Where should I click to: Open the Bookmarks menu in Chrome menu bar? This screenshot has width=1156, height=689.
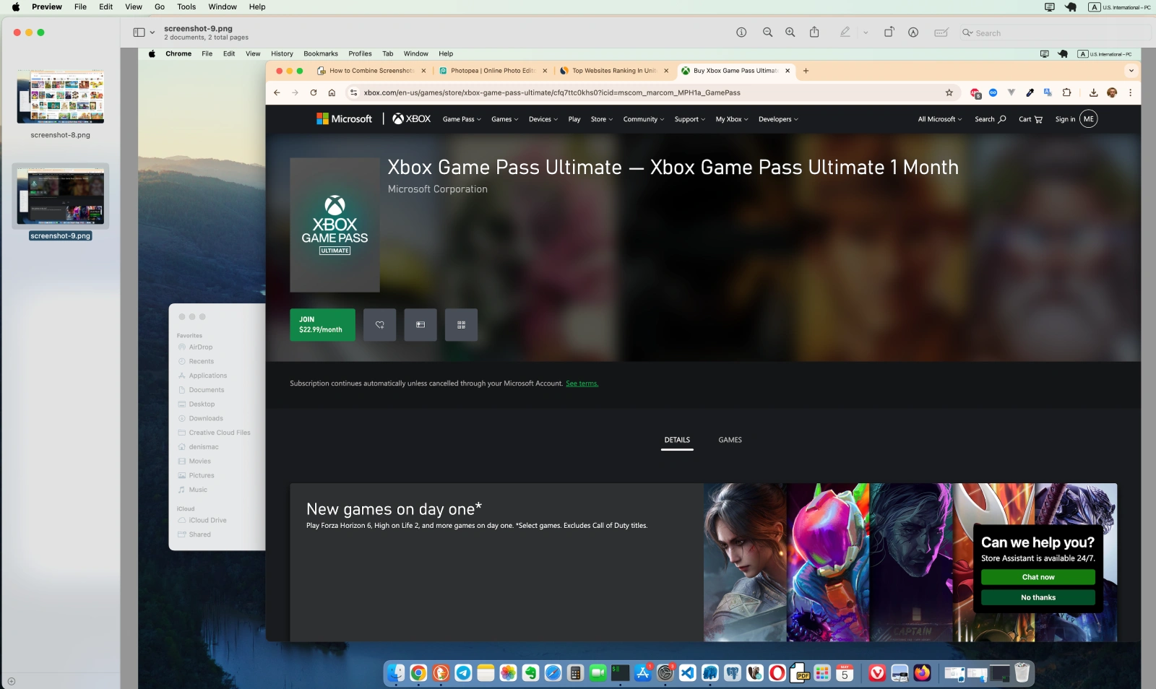pyautogui.click(x=321, y=53)
